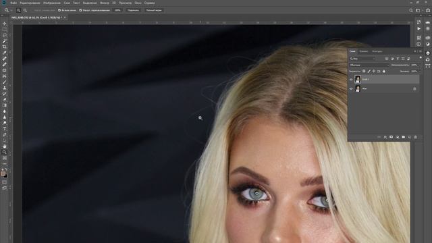Select the Zoom tool in left toolbar

pos(5,152)
